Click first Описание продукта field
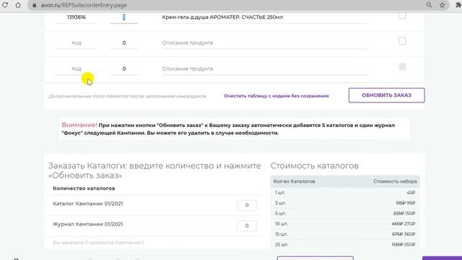This screenshot has height=260, width=462. [264, 43]
